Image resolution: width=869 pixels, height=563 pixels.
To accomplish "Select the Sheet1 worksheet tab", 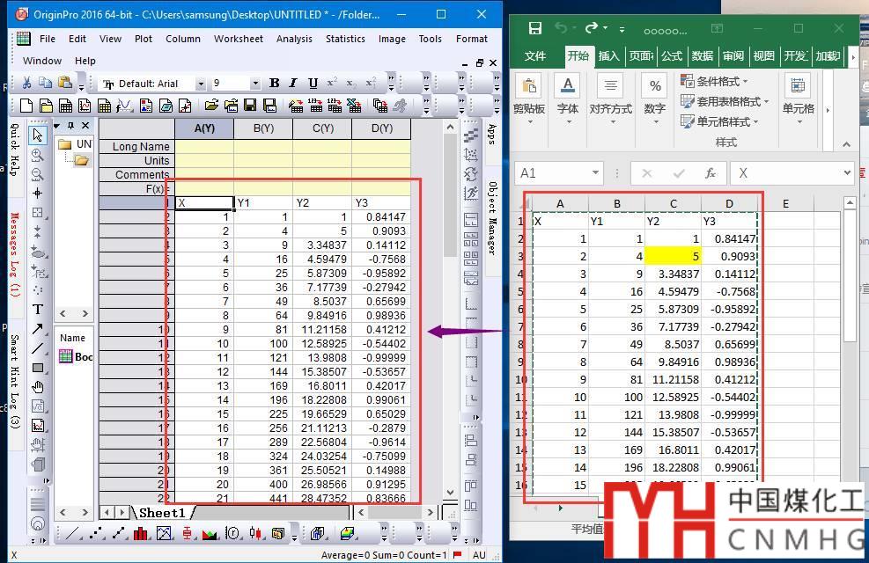I will click(x=161, y=513).
